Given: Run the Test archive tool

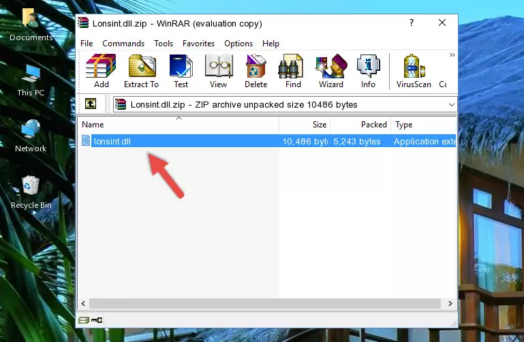Looking at the screenshot, I should point(181,71).
